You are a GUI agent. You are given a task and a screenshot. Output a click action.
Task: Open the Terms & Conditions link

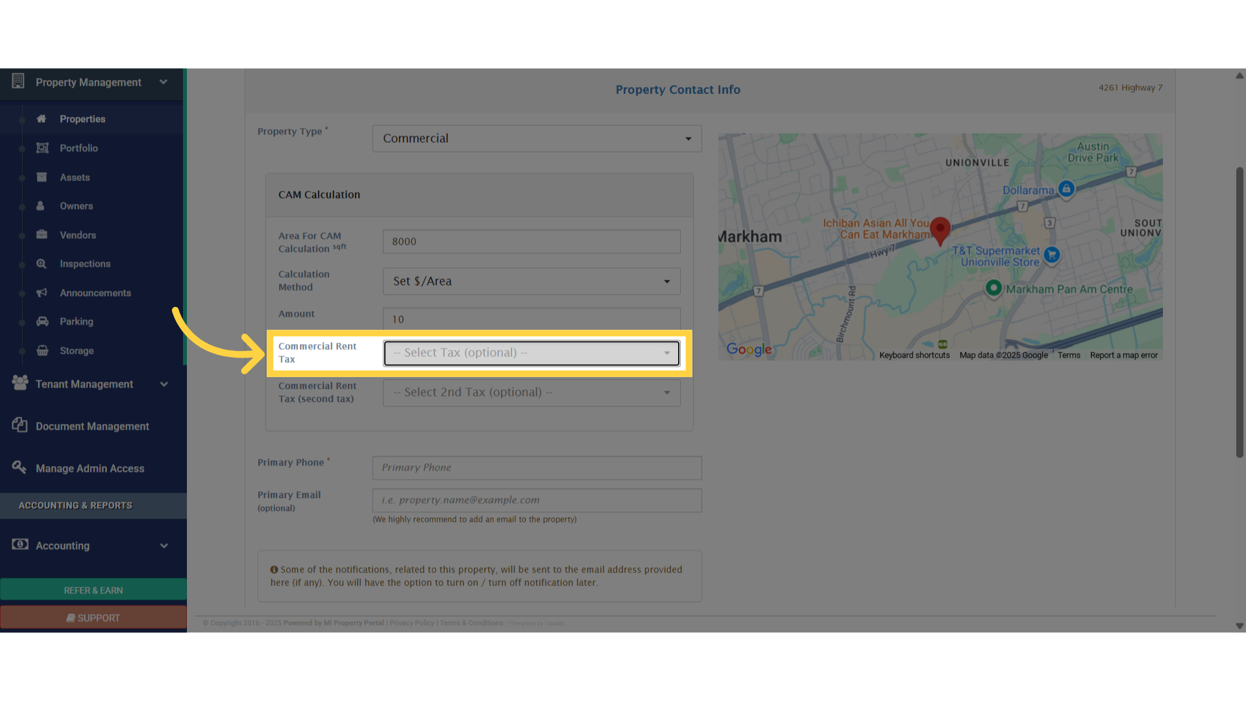coord(471,622)
